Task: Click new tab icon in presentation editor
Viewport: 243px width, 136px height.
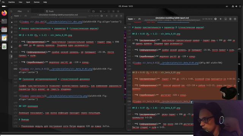Action: pyautogui.click(x=25, y=16)
